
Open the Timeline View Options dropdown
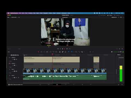9,52
